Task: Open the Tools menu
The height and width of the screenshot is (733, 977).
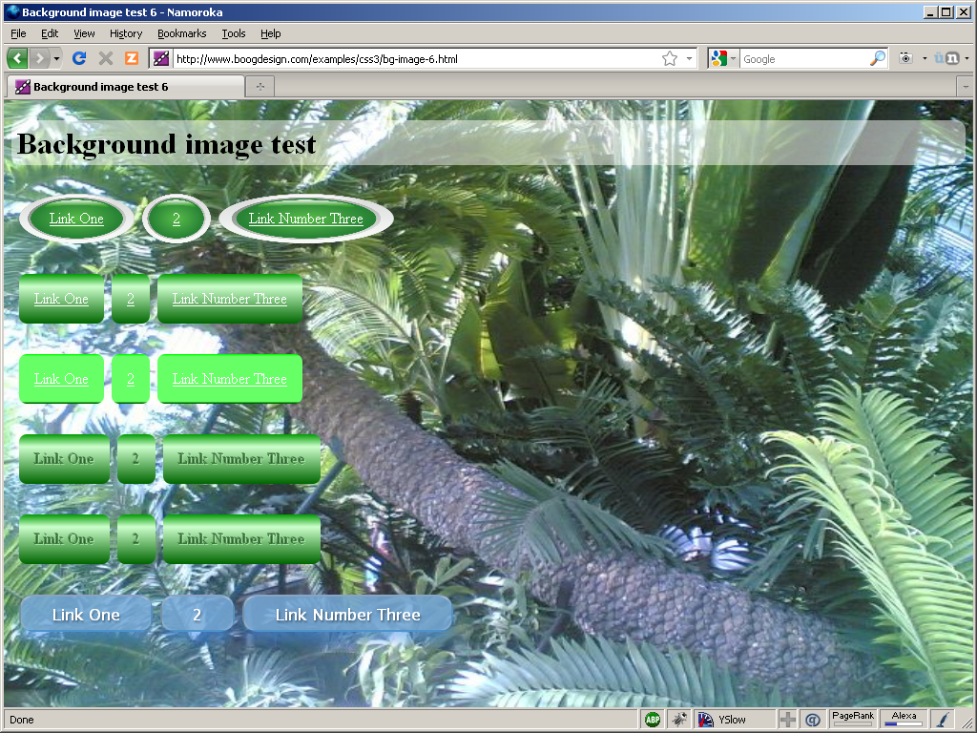Action: pos(234,33)
